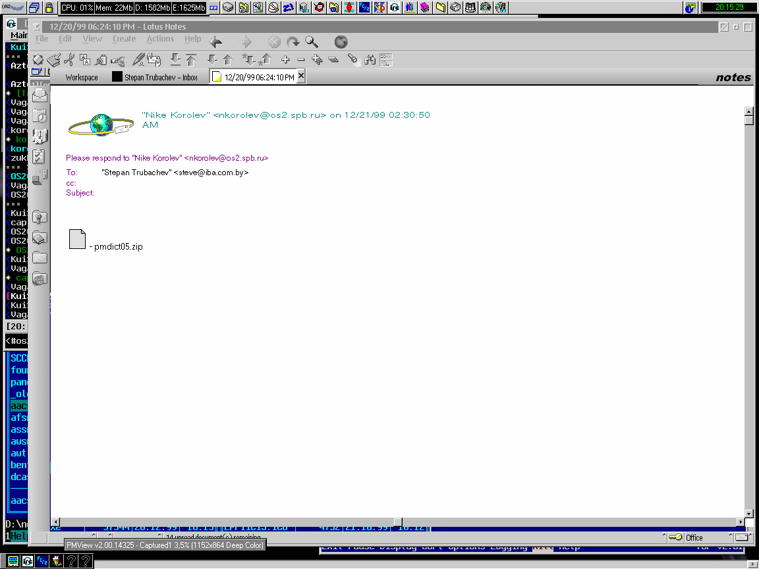Switch to Stepan Trubachev - Inbox tab
Image resolution: width=759 pixels, height=569 pixels.
click(155, 78)
